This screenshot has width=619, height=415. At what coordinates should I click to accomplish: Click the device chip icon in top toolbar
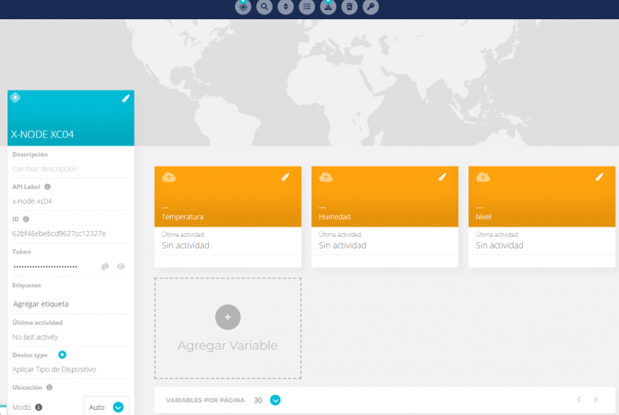click(x=243, y=7)
